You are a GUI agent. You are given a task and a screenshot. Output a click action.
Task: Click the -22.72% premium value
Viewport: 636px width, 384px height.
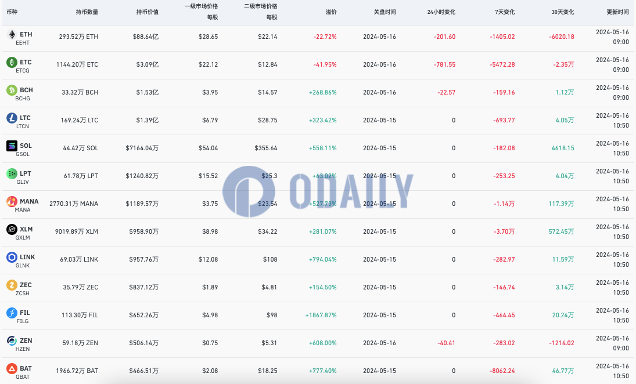tap(325, 37)
